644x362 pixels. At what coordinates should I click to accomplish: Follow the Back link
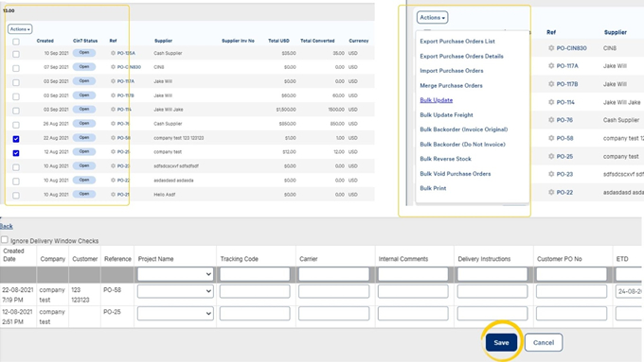click(7, 226)
